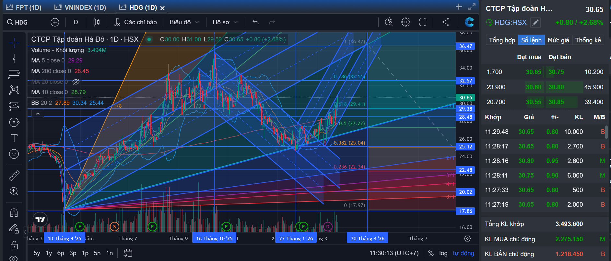The image size is (611, 261).
Task: Open the Các chỉ báo indicators dialog
Action: click(x=135, y=22)
